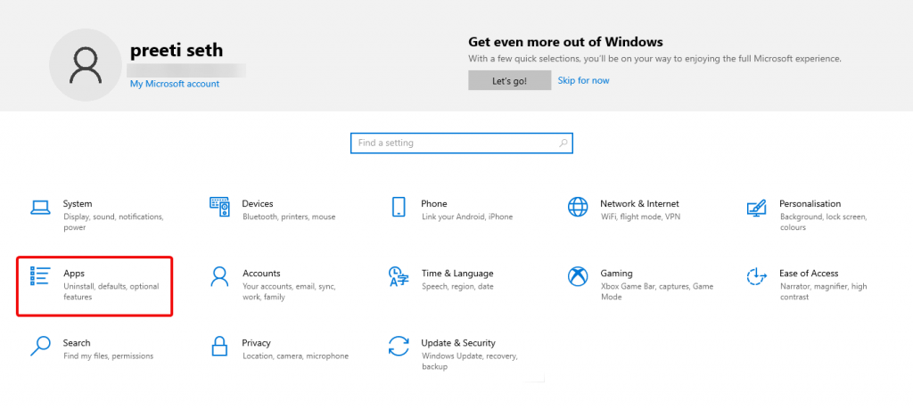Click 'Speech, region, date' description

pyautogui.click(x=457, y=287)
